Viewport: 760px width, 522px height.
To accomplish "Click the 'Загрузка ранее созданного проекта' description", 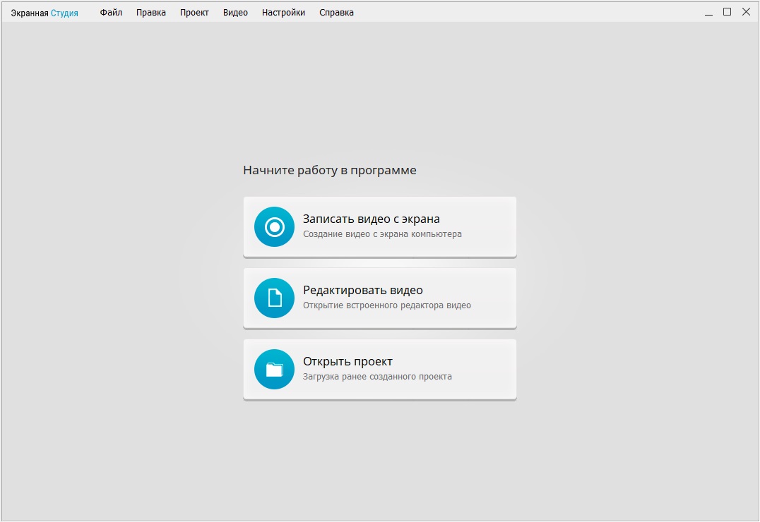I will [377, 377].
